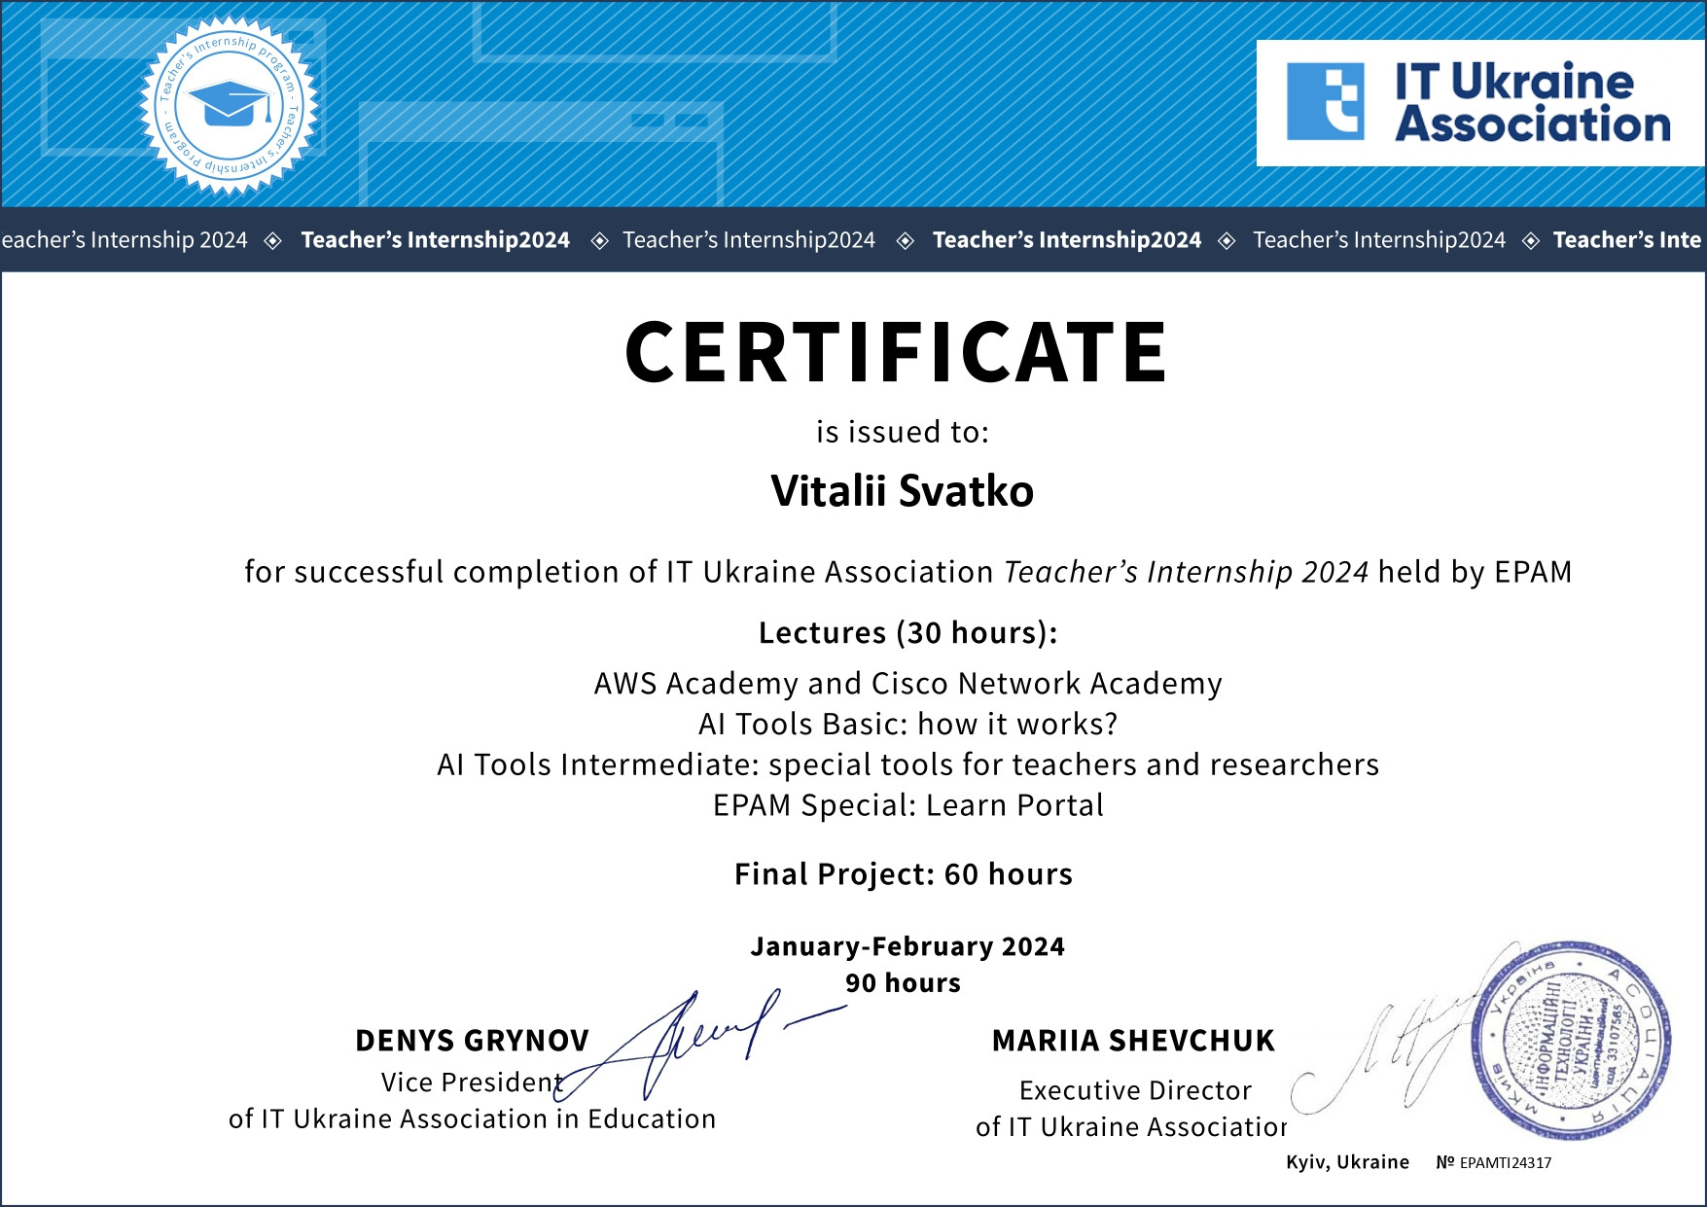Click the "Lectures (30 hours):" heading

pos(907,633)
